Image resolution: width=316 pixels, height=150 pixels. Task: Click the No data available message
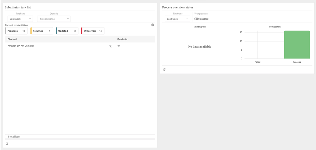pyautogui.click(x=200, y=47)
